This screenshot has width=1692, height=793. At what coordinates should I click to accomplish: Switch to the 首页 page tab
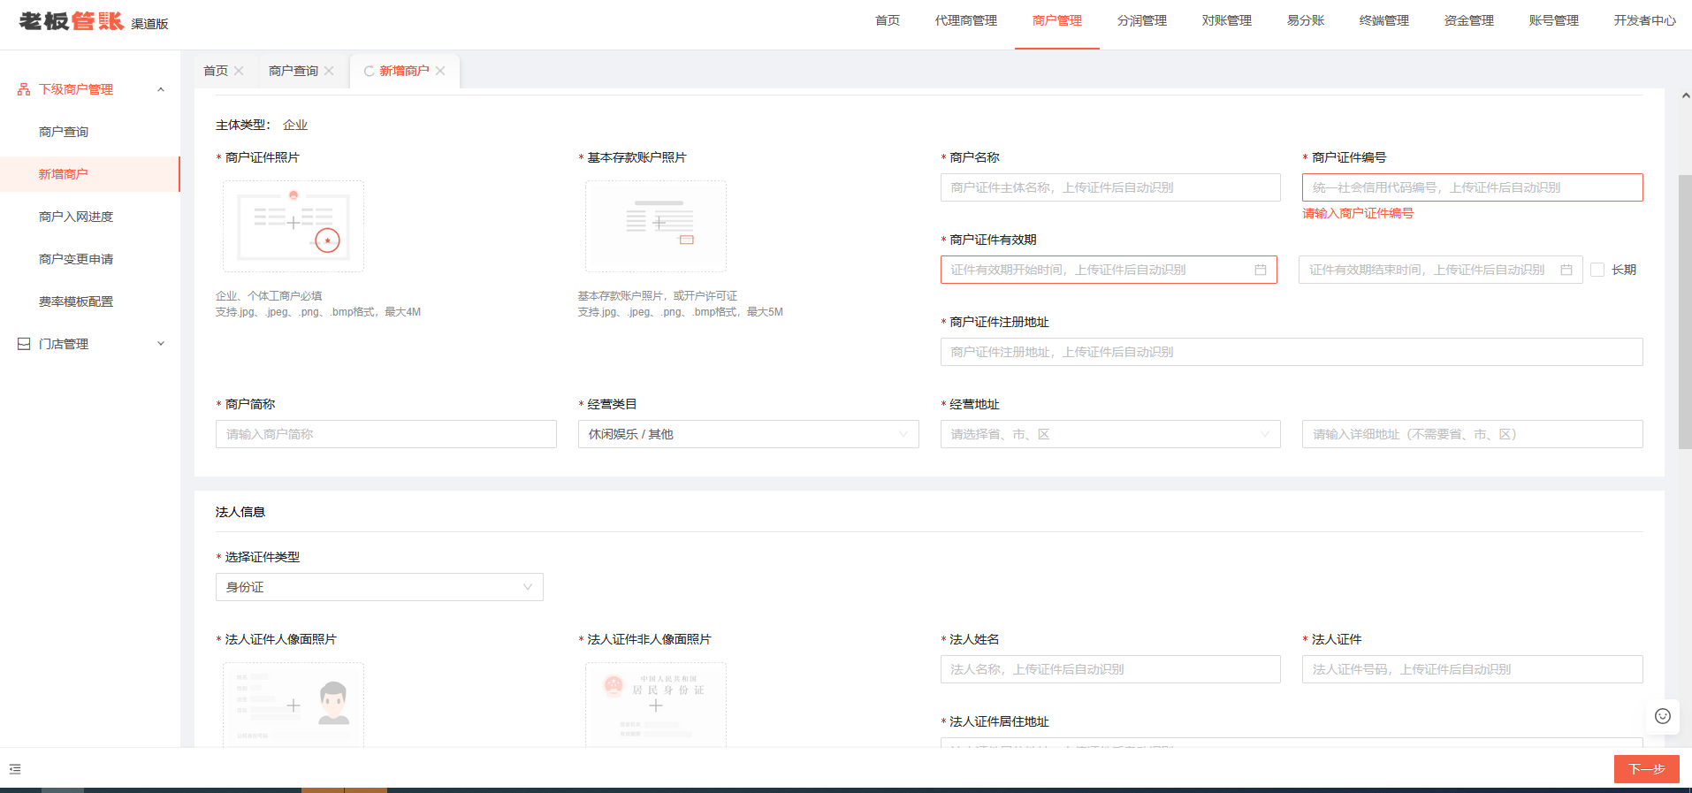click(x=216, y=71)
